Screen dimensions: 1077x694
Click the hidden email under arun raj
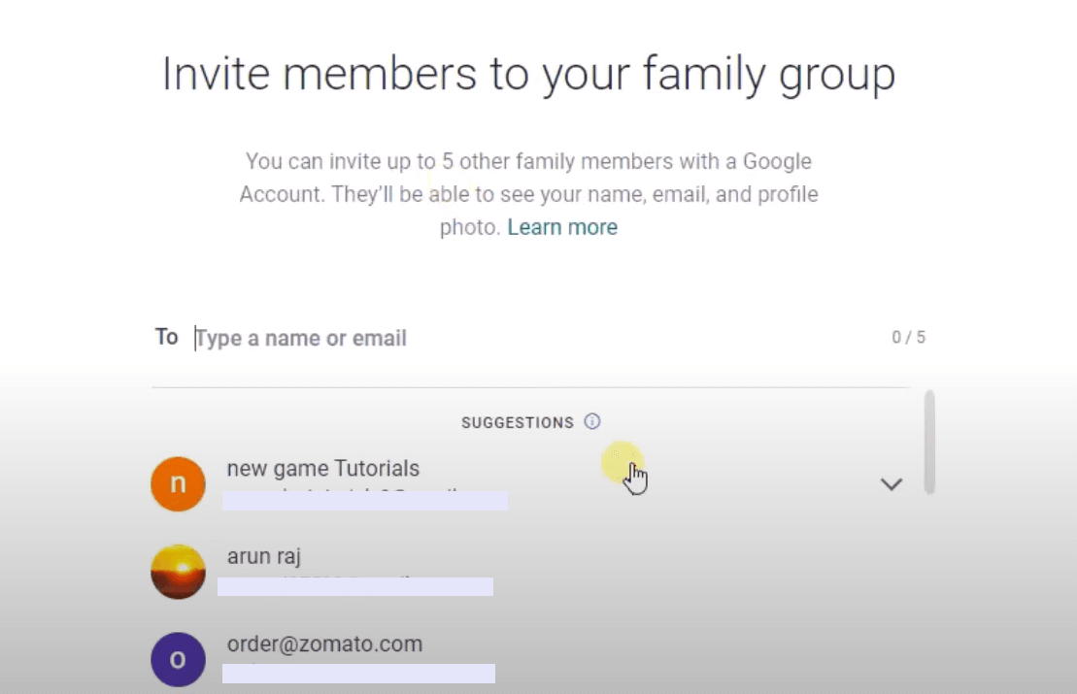tap(355, 587)
